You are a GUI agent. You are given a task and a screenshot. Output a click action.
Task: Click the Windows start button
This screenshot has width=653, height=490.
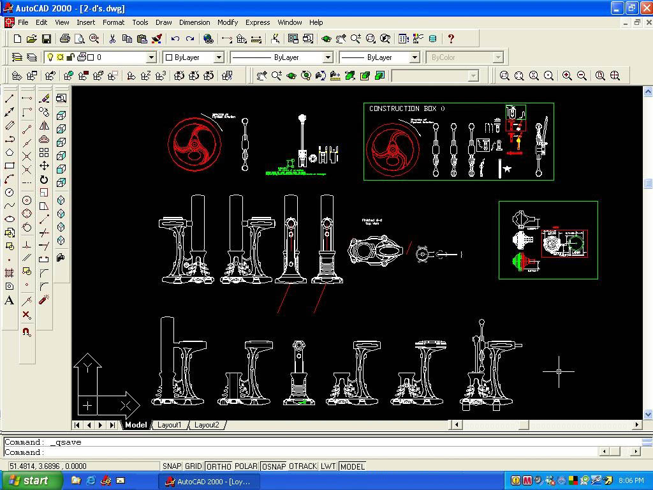coord(32,480)
